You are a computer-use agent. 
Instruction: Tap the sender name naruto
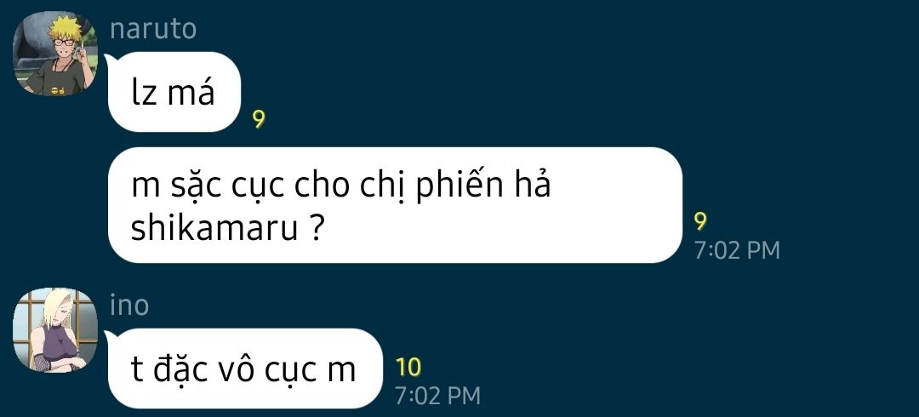coord(153,29)
